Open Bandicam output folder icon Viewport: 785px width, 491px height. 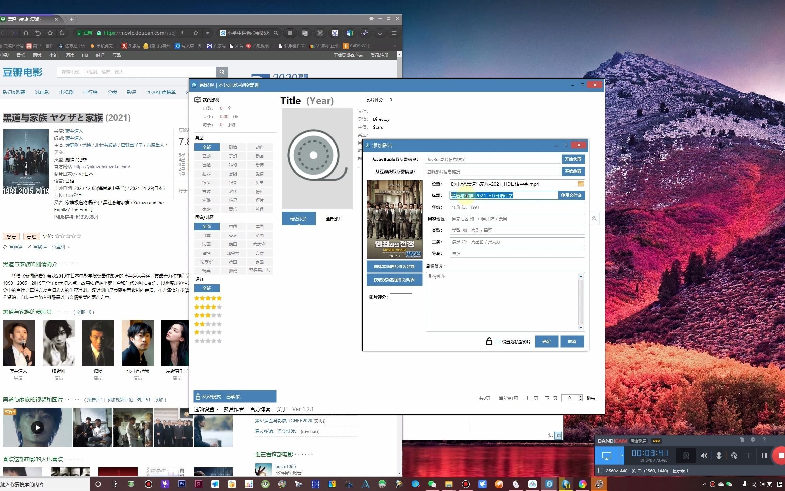[742, 440]
